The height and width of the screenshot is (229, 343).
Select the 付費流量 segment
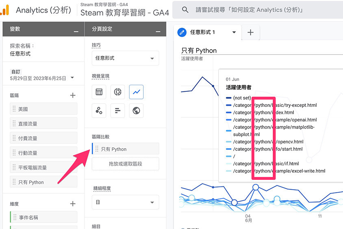point(43,138)
